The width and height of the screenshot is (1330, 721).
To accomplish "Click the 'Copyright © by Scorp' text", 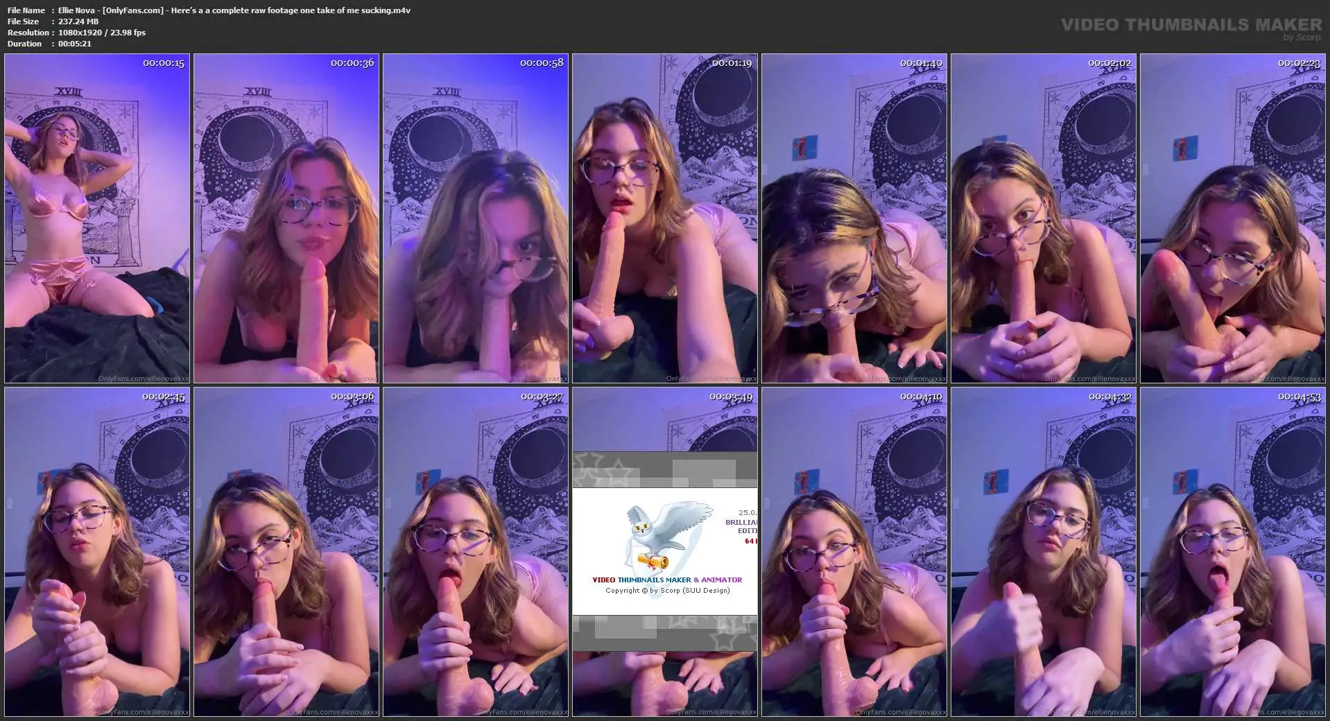I will [667, 591].
